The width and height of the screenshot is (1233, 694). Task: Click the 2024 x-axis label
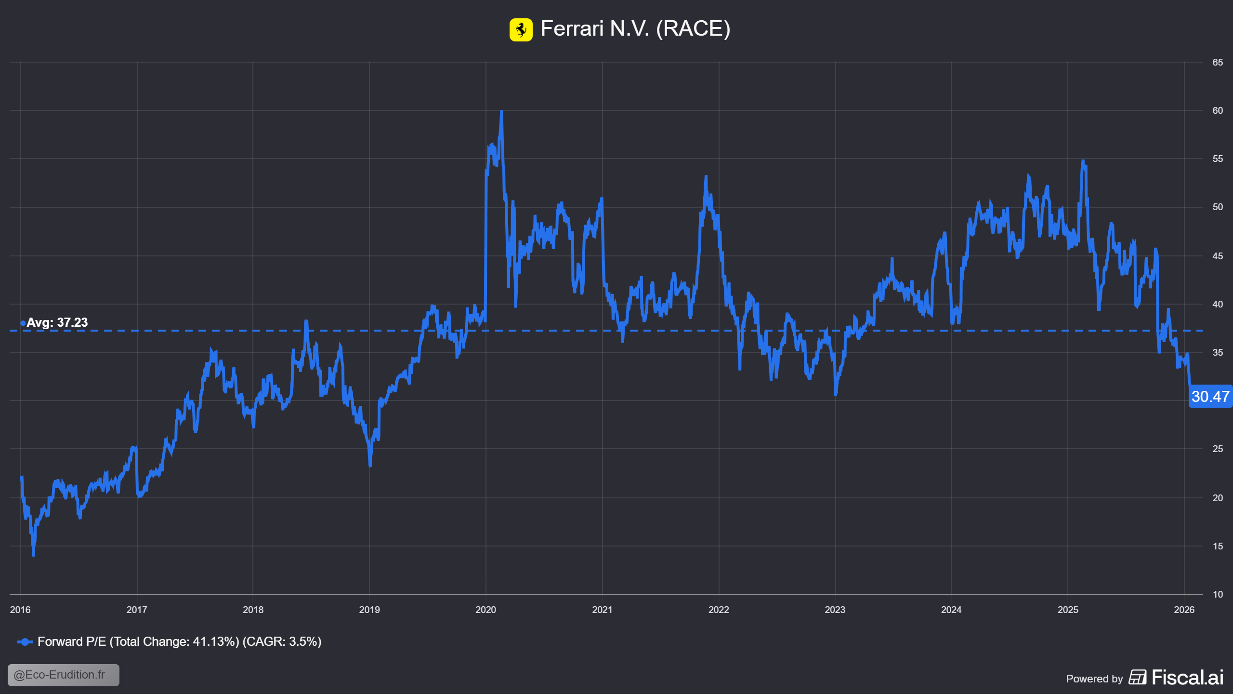pyautogui.click(x=951, y=610)
